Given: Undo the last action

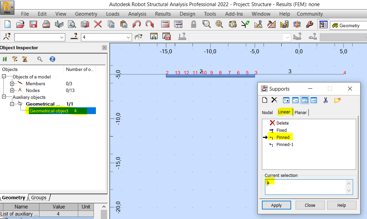Looking at the screenshot, I should (136, 24).
